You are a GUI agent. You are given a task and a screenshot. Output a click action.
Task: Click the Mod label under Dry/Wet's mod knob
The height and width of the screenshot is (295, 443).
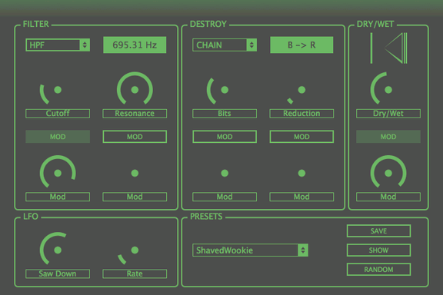388,197
